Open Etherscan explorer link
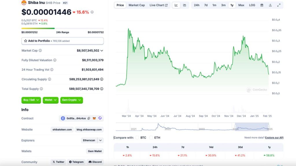The width and height of the screenshot is (296, 166). (x=89, y=140)
